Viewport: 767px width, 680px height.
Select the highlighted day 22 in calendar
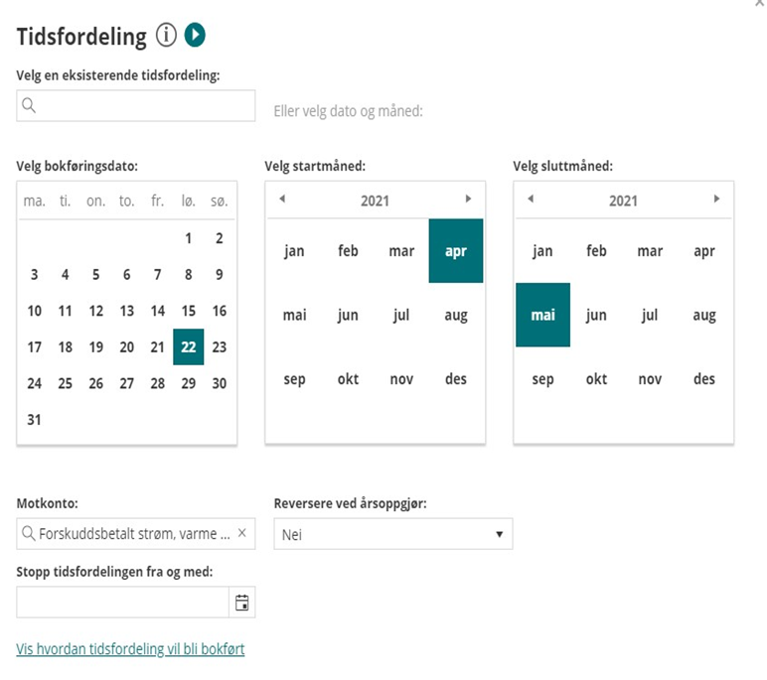click(x=189, y=347)
